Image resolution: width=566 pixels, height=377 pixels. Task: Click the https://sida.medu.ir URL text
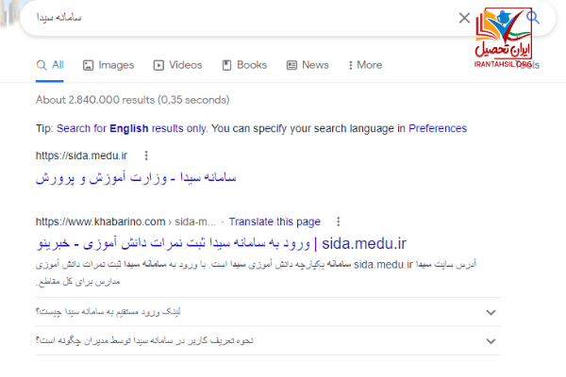point(81,156)
